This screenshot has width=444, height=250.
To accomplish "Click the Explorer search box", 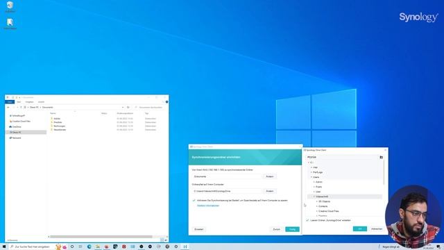I will pos(149,108).
